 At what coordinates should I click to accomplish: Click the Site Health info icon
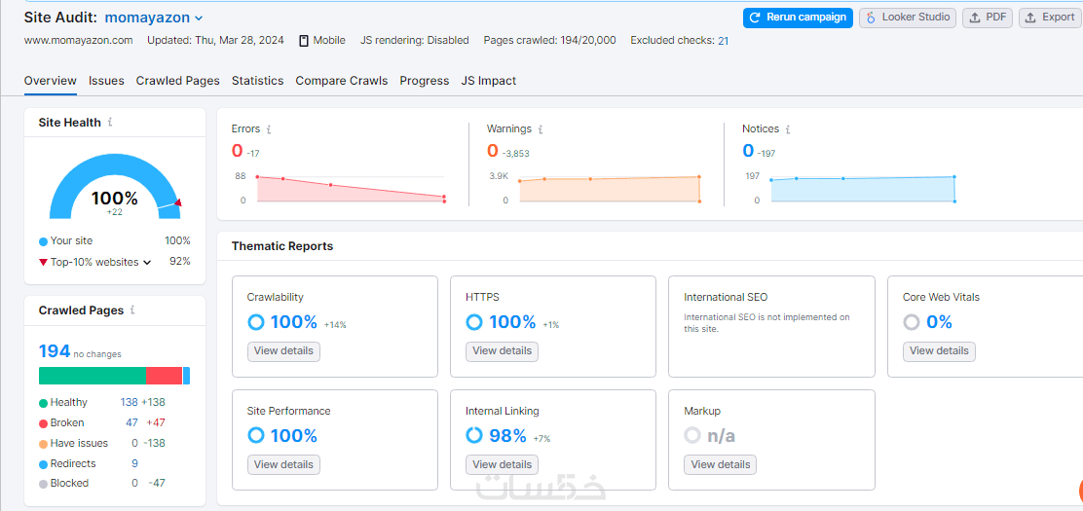tap(110, 123)
